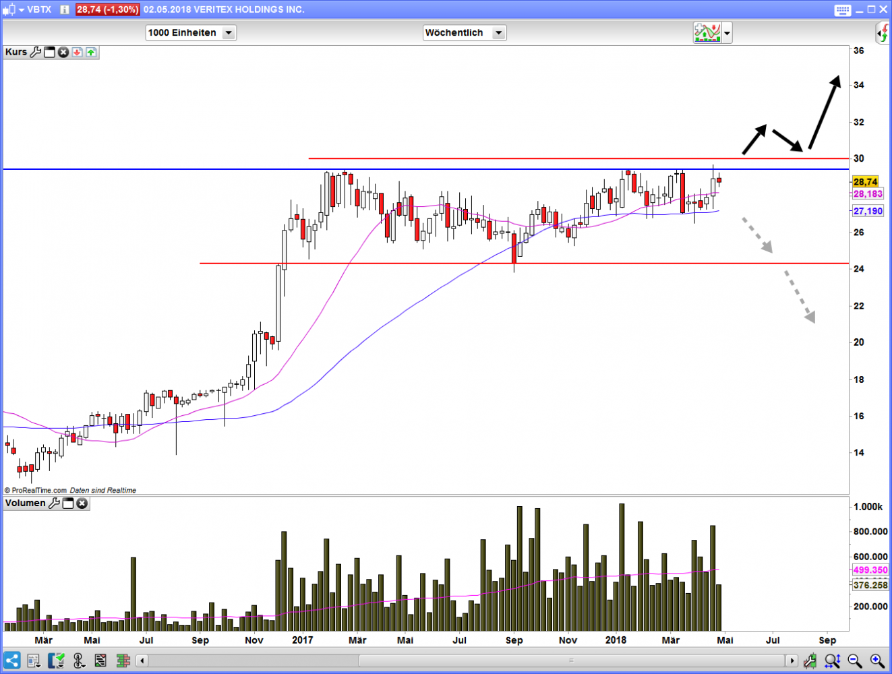Open the chart indicators dropdown arrow

tap(727, 32)
